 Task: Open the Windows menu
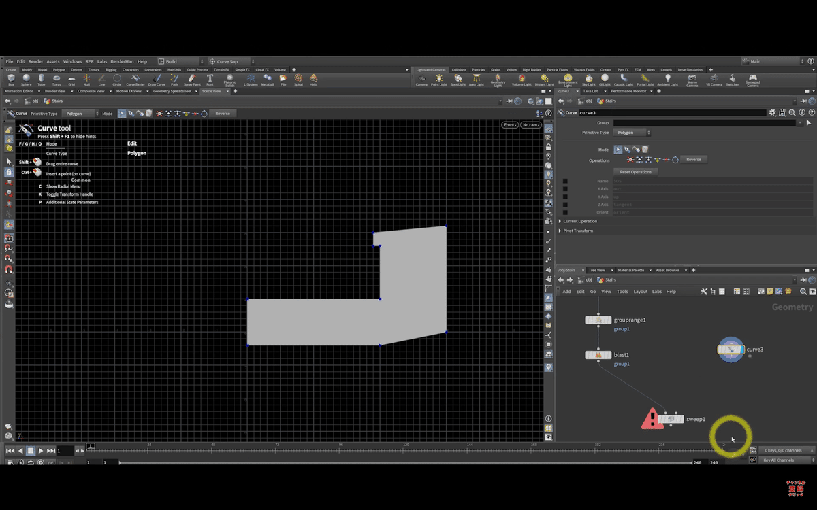click(x=72, y=61)
